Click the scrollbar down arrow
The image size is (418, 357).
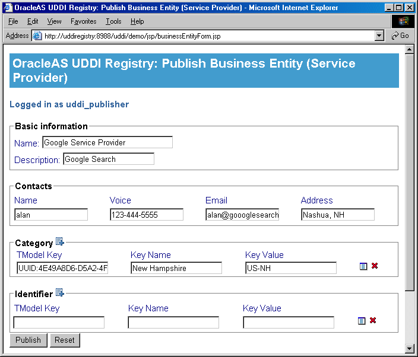[409, 348]
